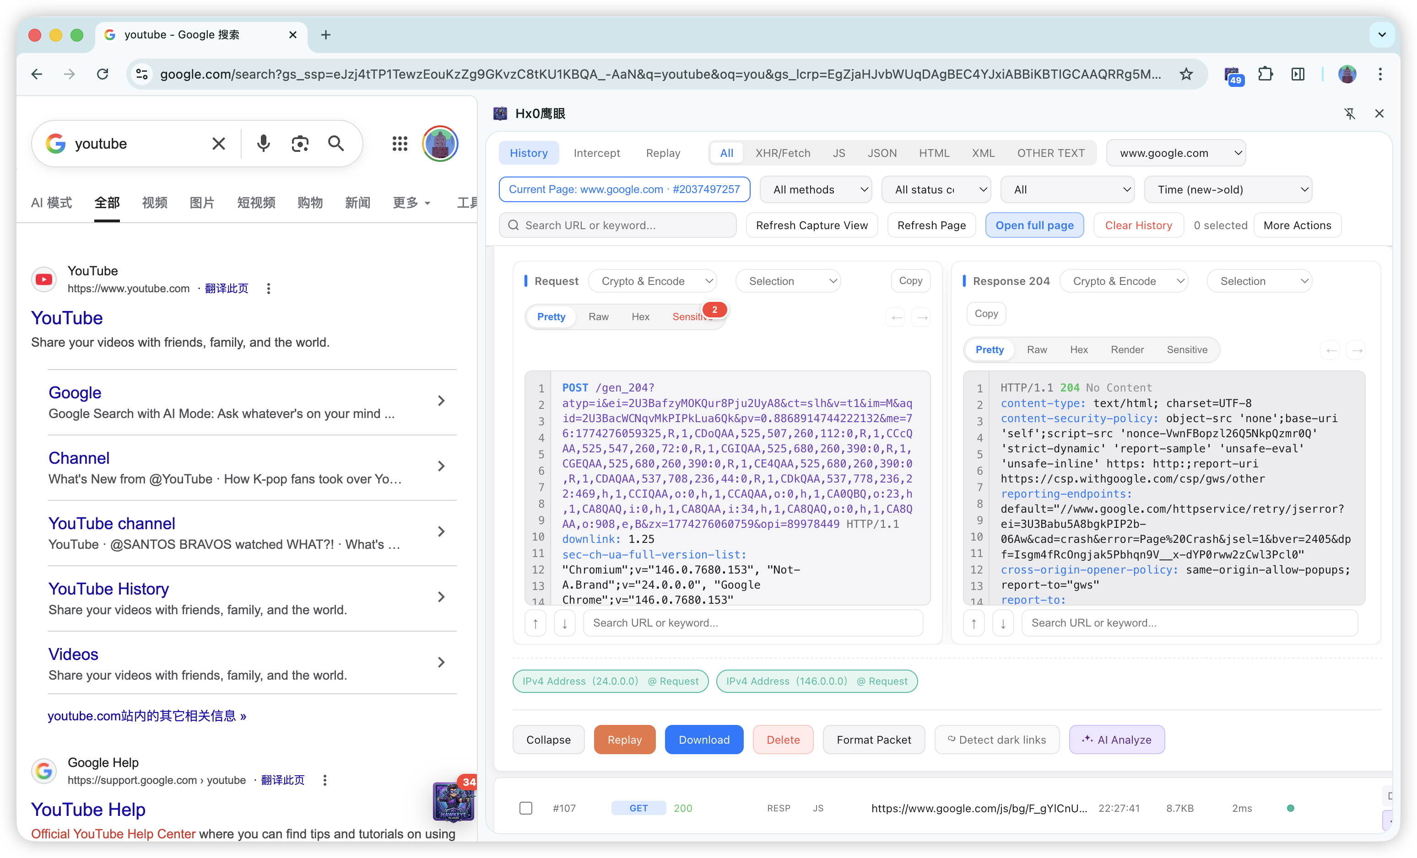Clear the Google search box text

click(x=218, y=144)
